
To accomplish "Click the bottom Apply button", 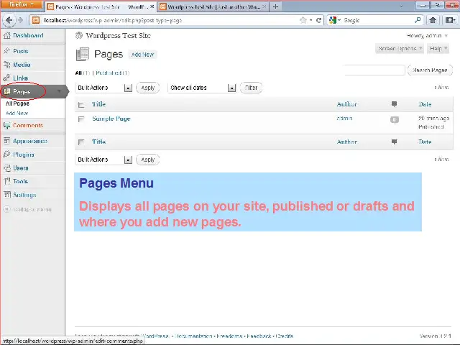I will [x=148, y=160].
